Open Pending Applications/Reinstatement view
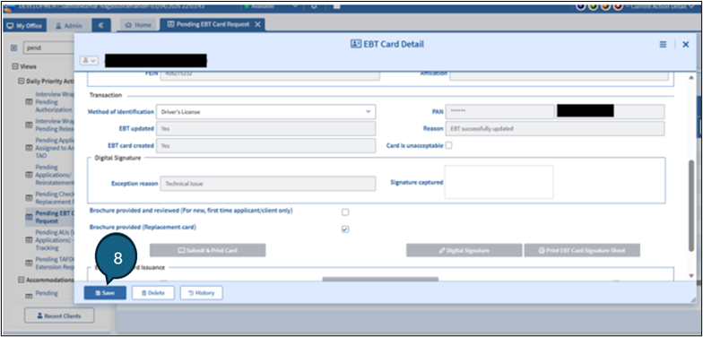The width and height of the screenshot is (703, 337). click(54, 175)
